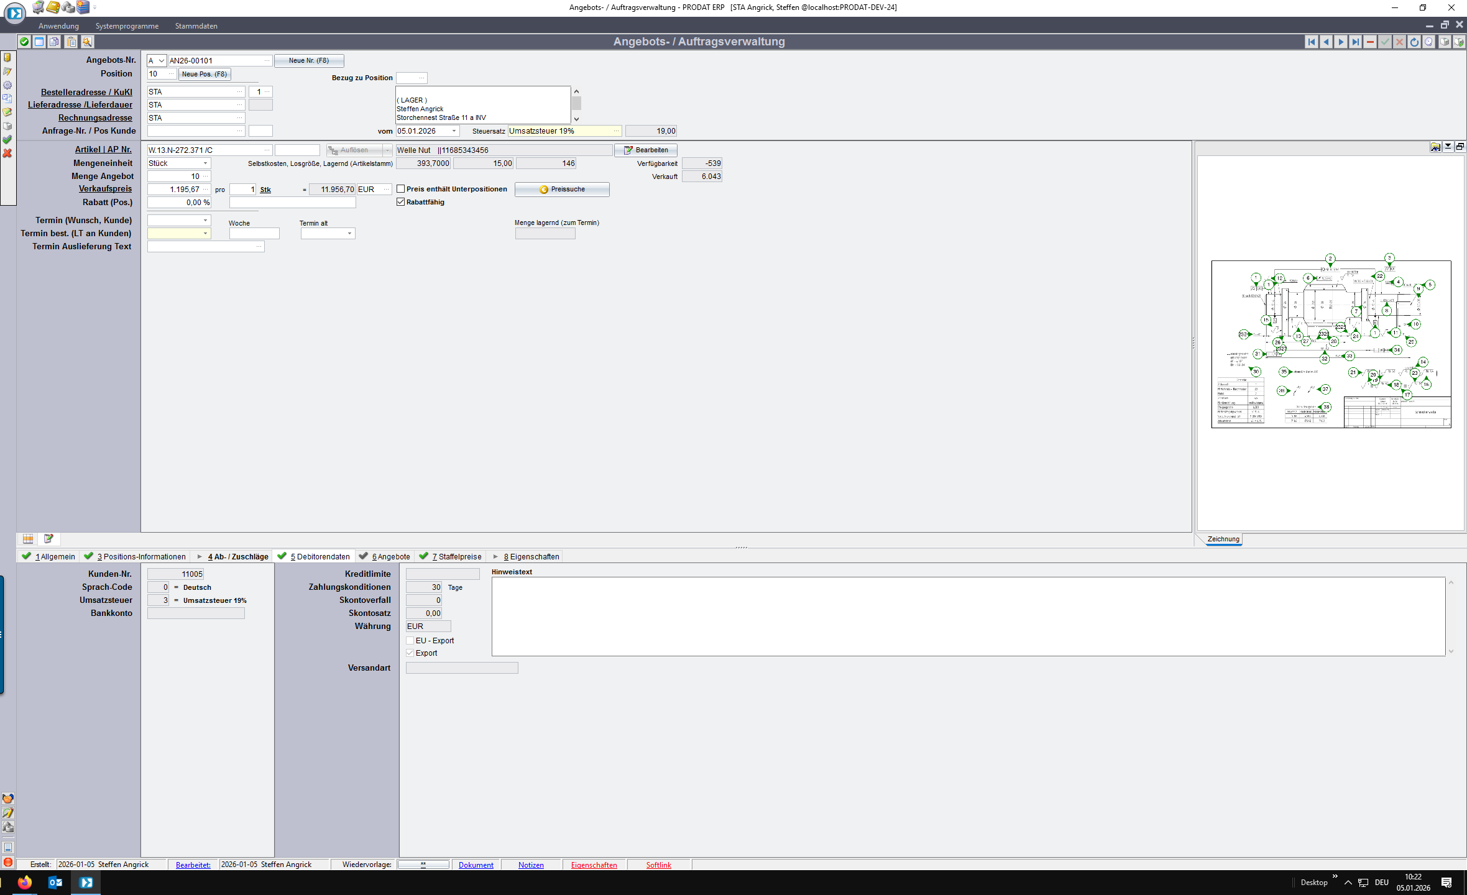Click the clipboard paste toolbar icon

pos(71,42)
